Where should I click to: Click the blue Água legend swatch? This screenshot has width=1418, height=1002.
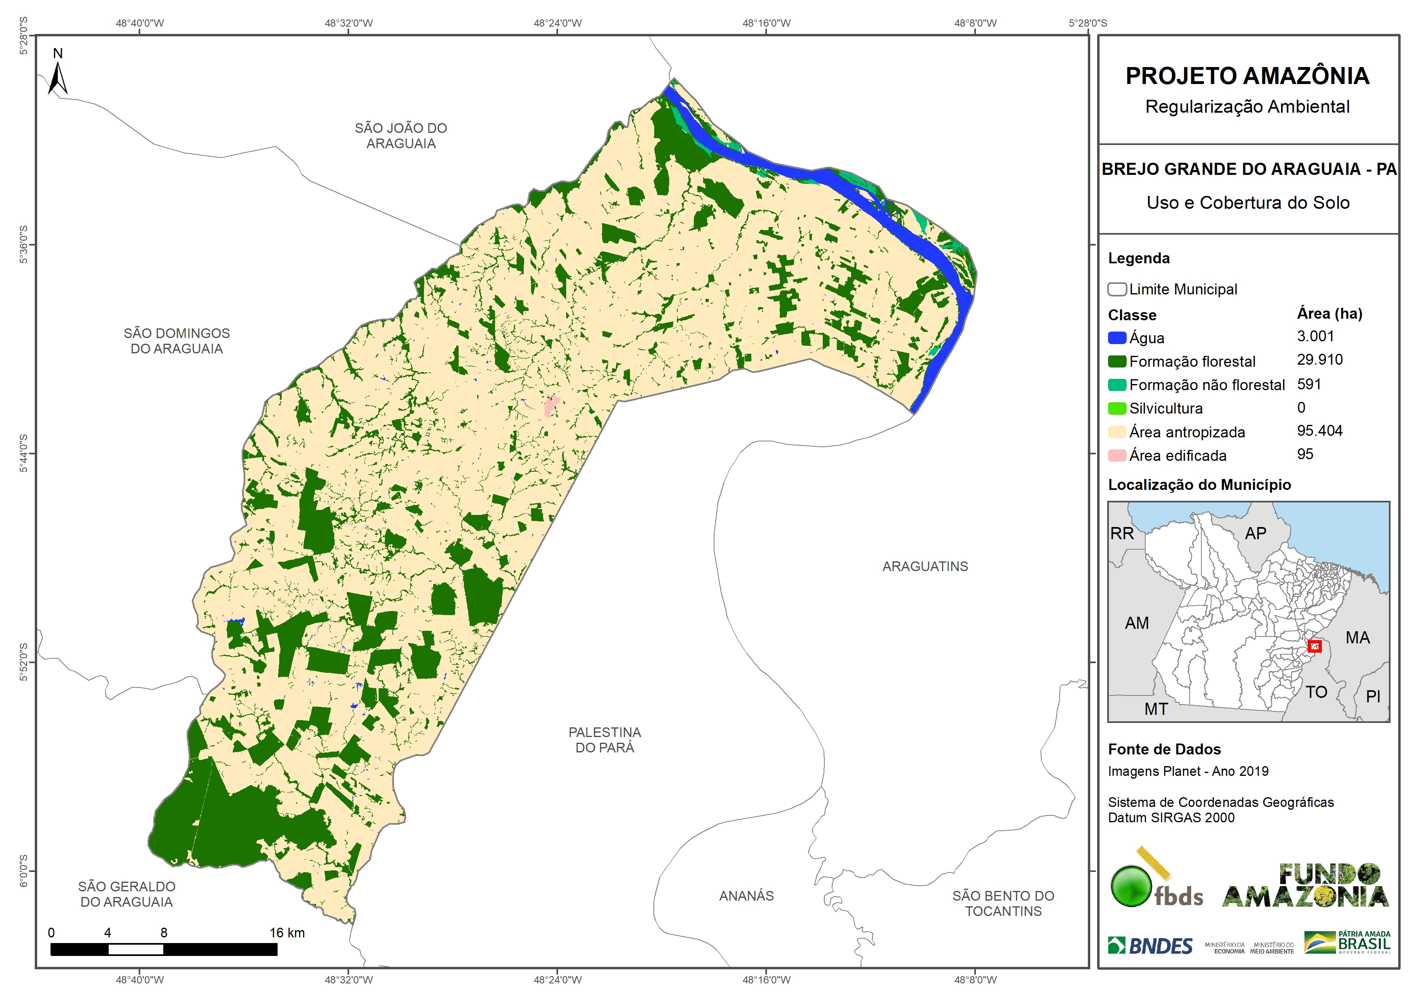pyautogui.click(x=1117, y=338)
